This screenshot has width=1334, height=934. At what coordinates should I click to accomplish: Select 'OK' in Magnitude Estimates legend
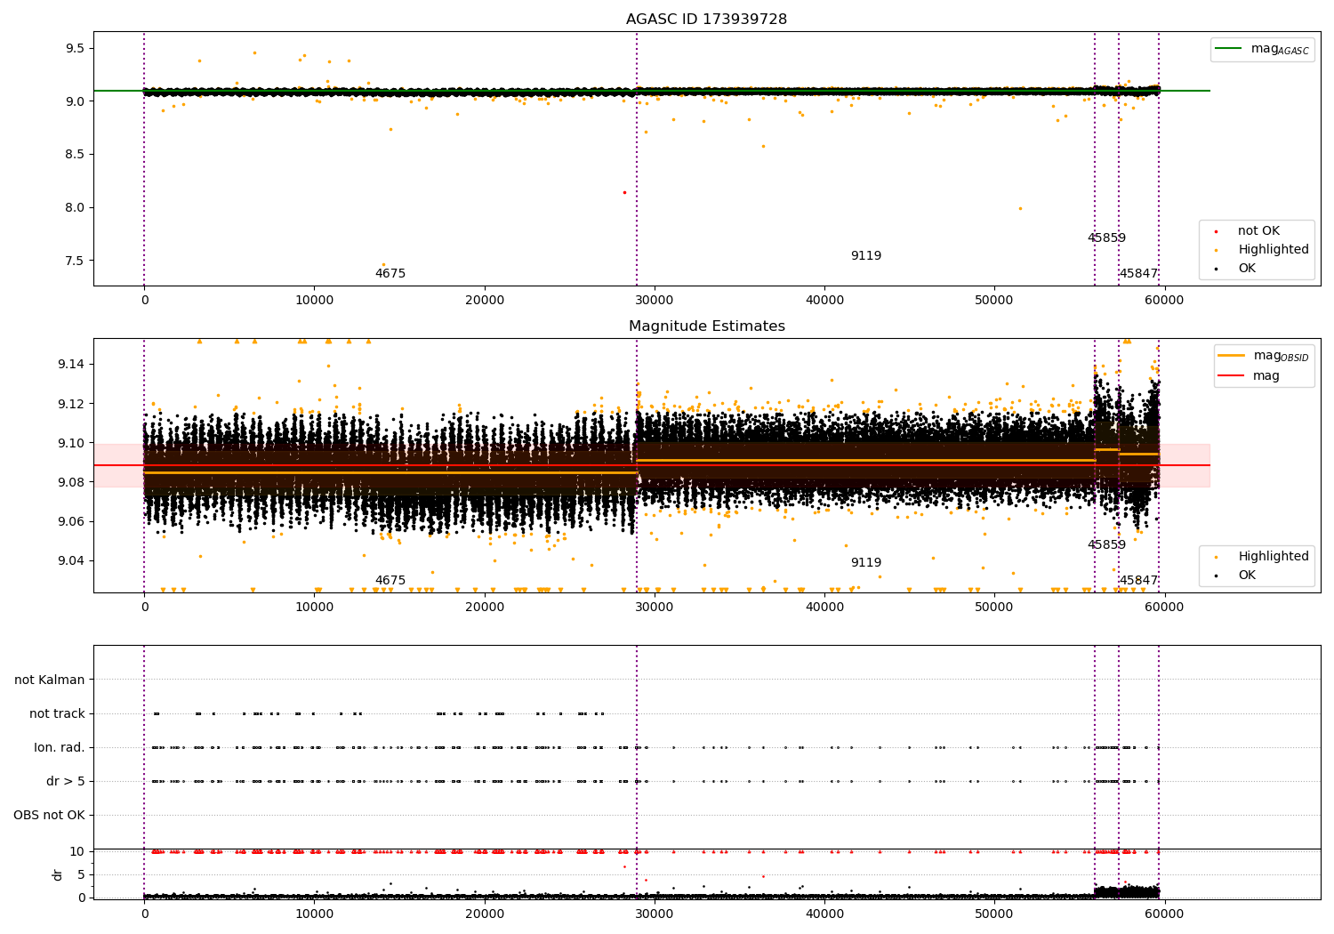click(x=1247, y=576)
